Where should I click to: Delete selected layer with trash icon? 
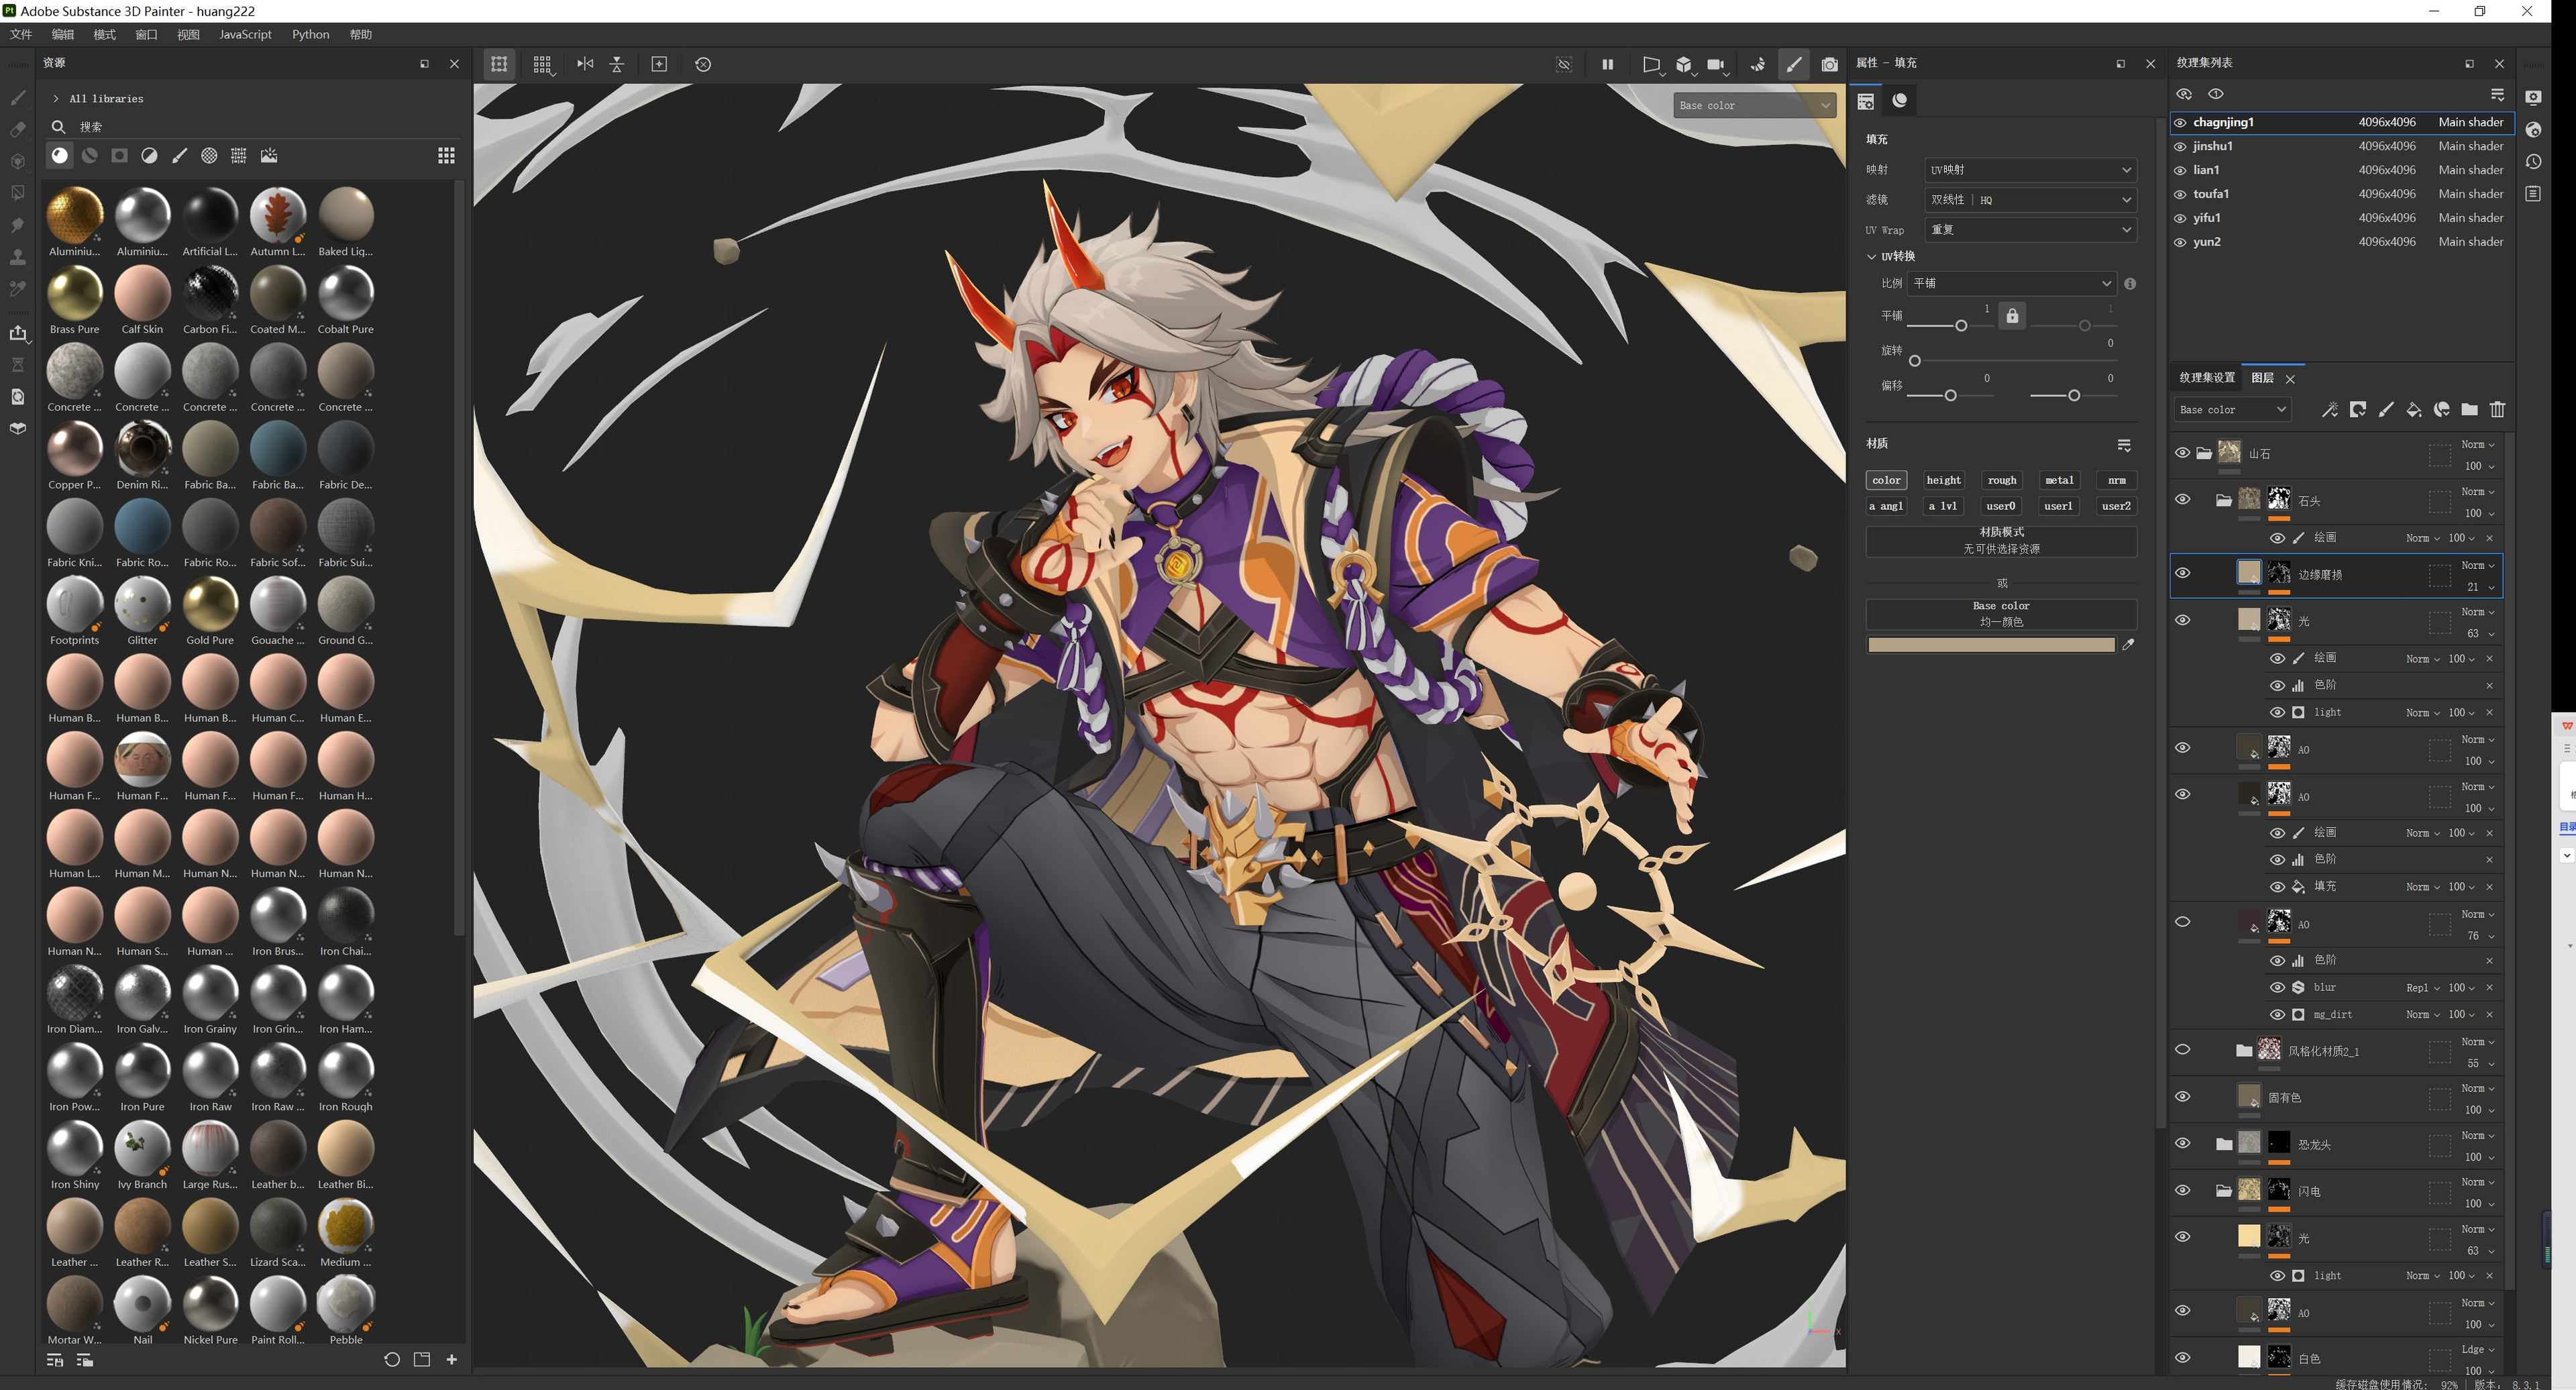(x=2497, y=409)
